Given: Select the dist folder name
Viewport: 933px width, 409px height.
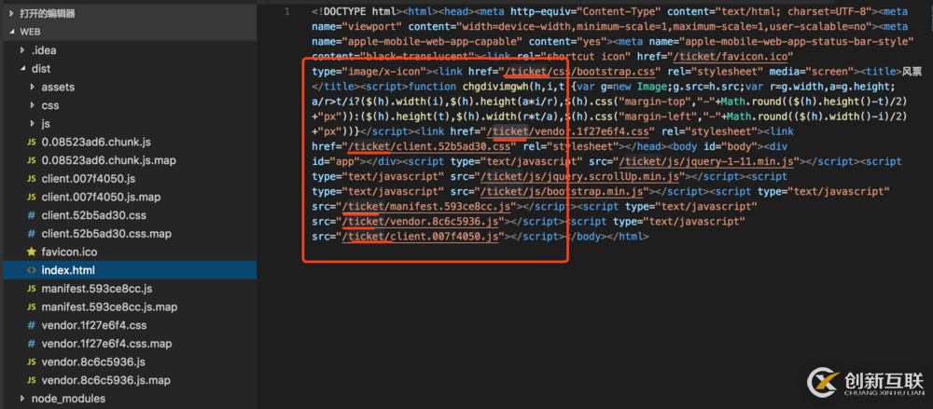Looking at the screenshot, I should pos(41,68).
